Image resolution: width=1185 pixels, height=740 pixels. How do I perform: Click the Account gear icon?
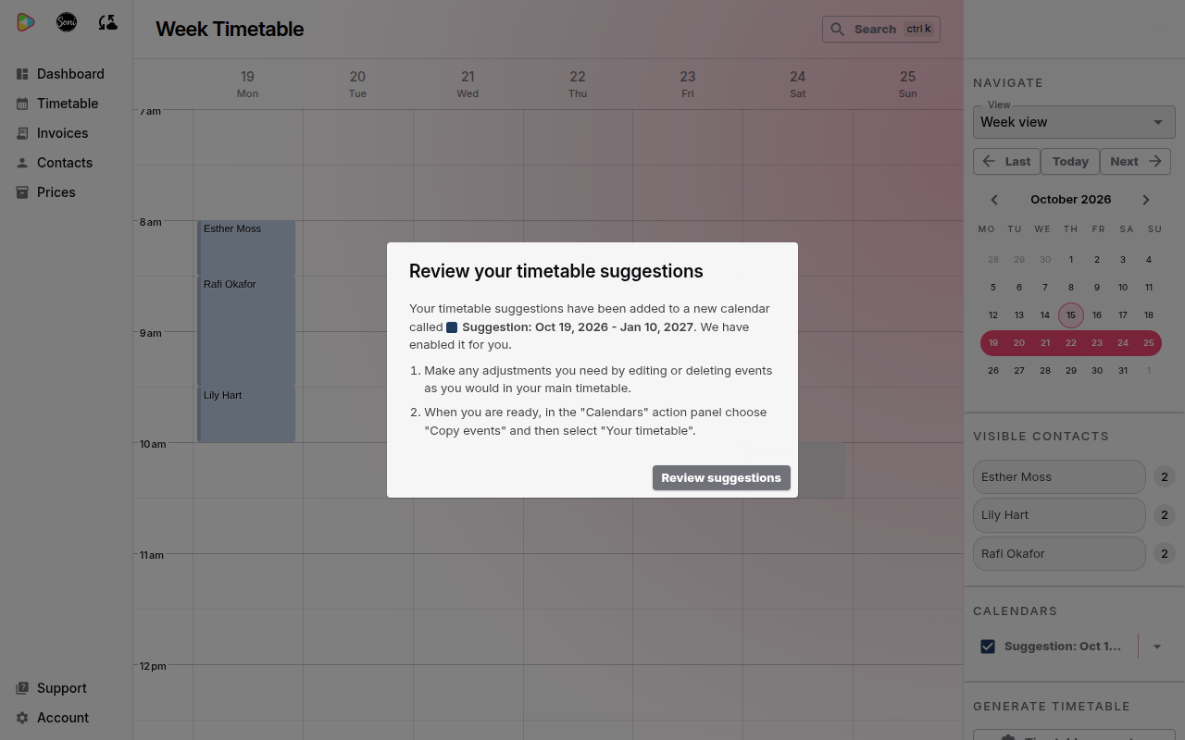click(x=22, y=718)
